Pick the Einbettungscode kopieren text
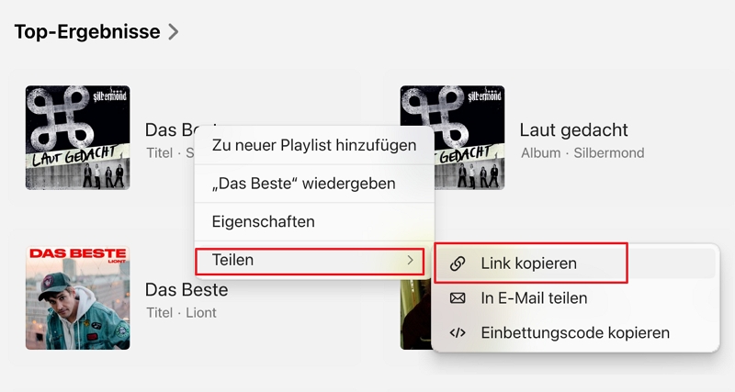The image size is (735, 392). point(575,332)
